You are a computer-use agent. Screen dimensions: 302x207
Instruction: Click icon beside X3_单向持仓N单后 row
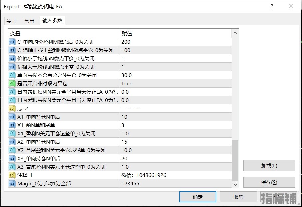(12, 159)
